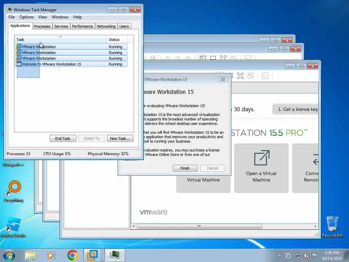
Task: Switch to the Applications tab
Action: [20, 26]
